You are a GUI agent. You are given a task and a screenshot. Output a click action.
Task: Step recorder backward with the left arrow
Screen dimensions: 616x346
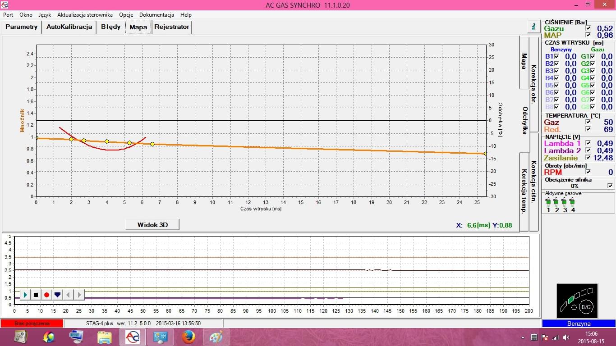point(68,295)
